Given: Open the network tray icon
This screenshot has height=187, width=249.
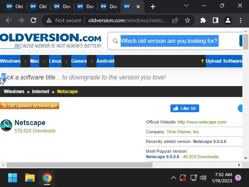Looking at the screenshot, I should (x=194, y=178).
